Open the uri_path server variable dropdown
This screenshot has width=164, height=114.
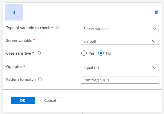click(120, 41)
